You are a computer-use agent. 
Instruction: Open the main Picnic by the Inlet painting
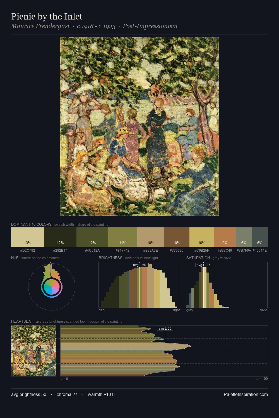coord(139,127)
